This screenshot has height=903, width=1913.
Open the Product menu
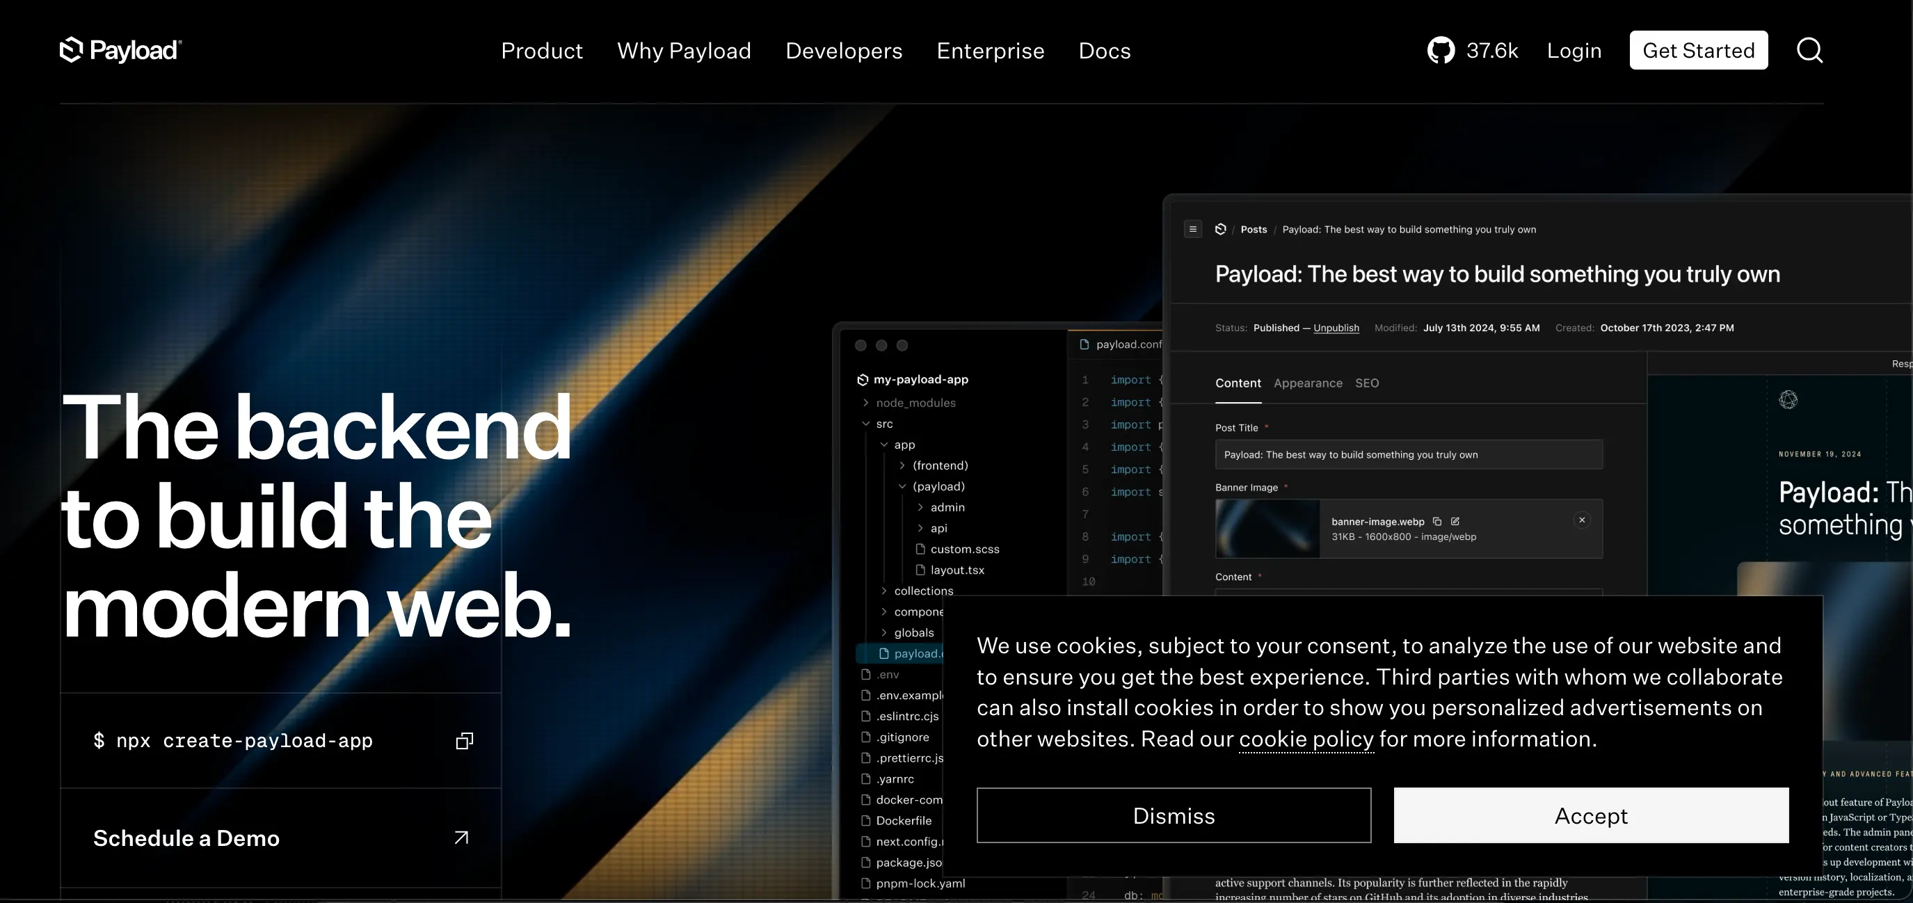541,51
